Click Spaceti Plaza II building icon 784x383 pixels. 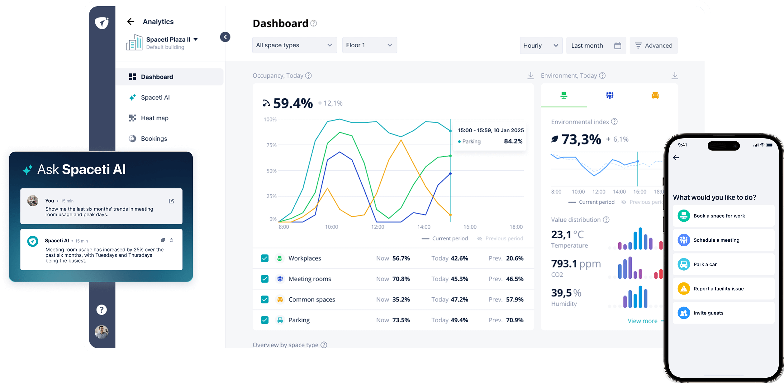click(134, 42)
